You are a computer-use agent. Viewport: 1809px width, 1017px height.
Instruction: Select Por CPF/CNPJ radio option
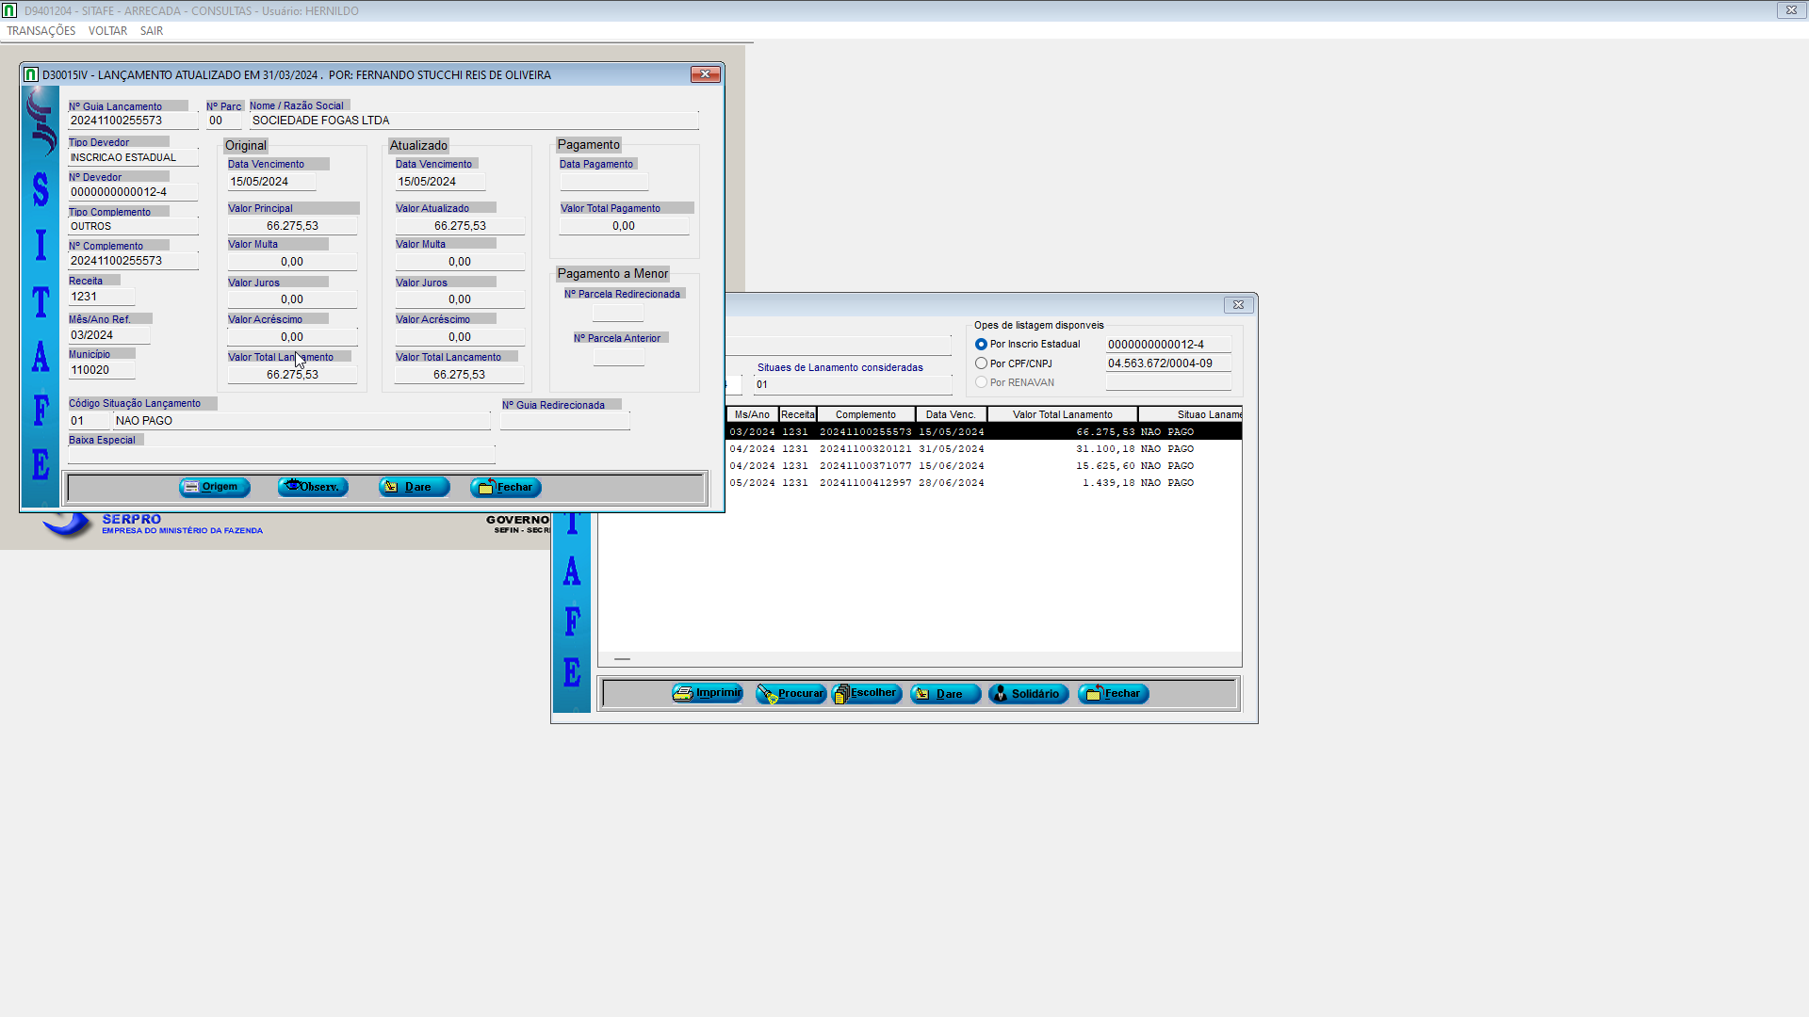tap(981, 363)
